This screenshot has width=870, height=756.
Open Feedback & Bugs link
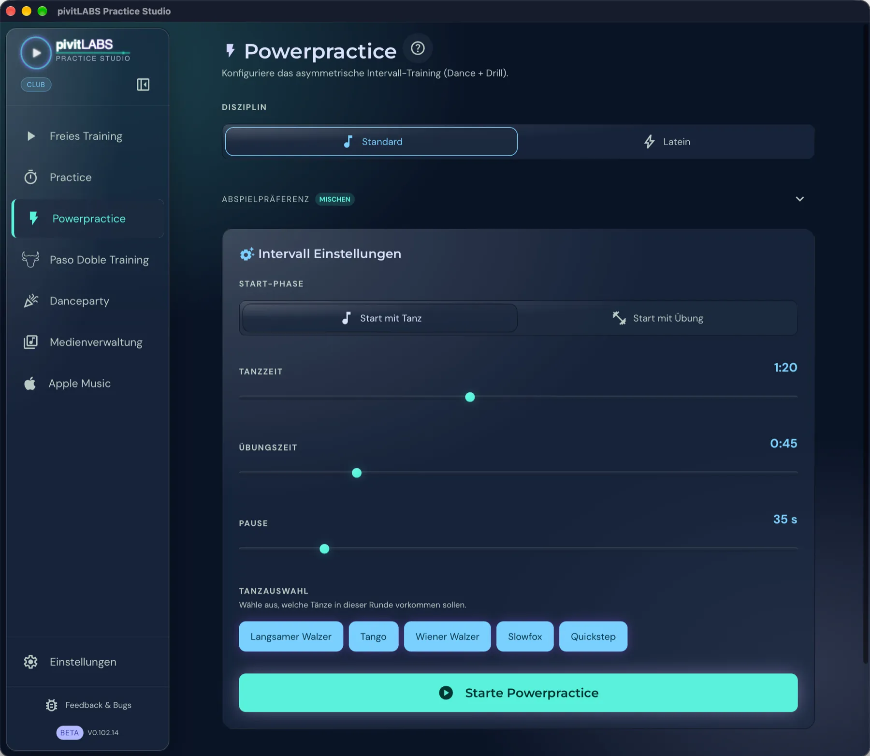tap(88, 705)
